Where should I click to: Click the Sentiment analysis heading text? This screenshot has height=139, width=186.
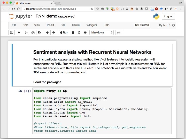coord(92,52)
